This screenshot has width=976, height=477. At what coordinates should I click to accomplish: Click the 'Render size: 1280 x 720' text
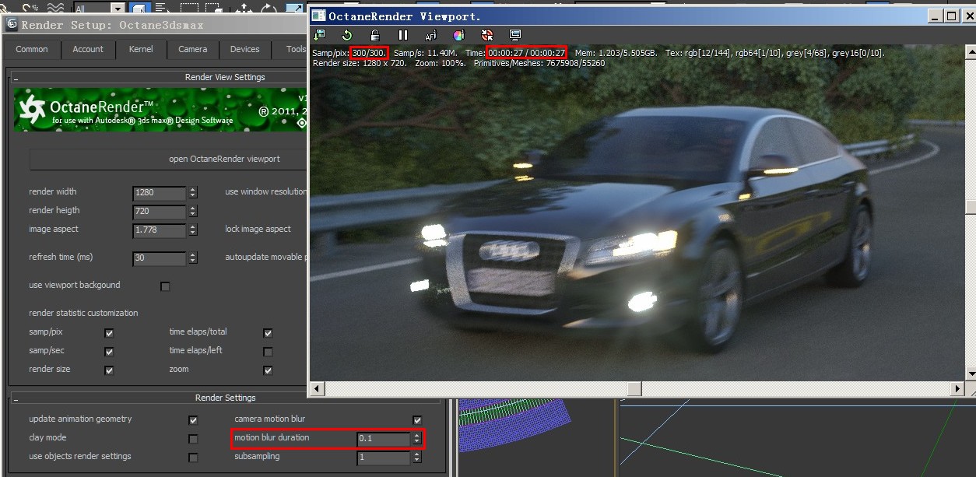(360, 63)
